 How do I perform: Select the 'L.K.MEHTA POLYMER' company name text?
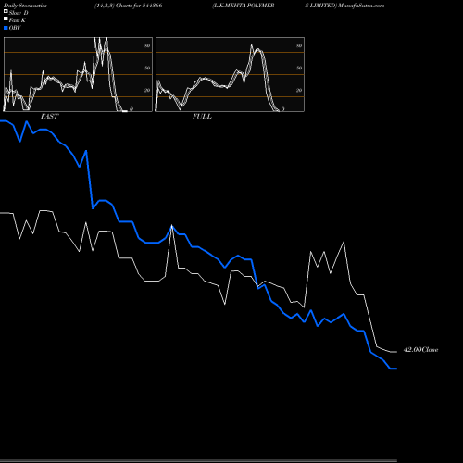click(244, 6)
